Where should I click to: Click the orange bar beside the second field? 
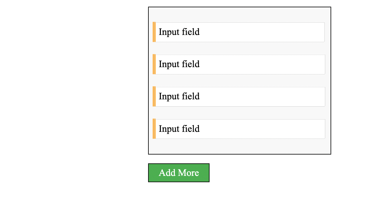(x=154, y=64)
